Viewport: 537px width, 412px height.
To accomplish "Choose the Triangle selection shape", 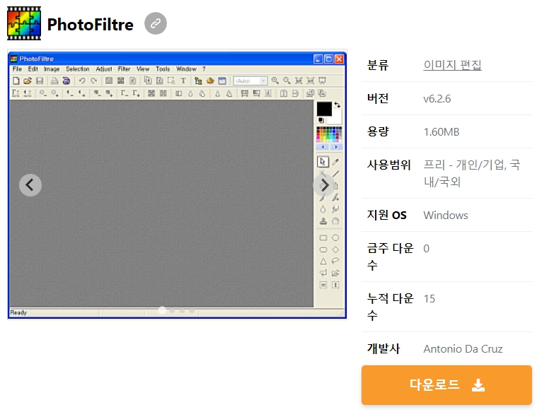I will point(323,261).
